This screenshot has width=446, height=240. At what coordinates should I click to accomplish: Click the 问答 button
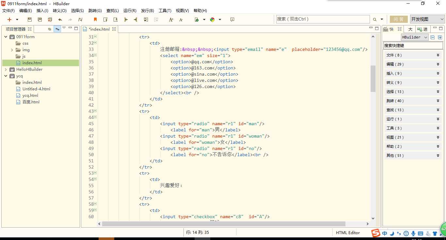coord(399,19)
